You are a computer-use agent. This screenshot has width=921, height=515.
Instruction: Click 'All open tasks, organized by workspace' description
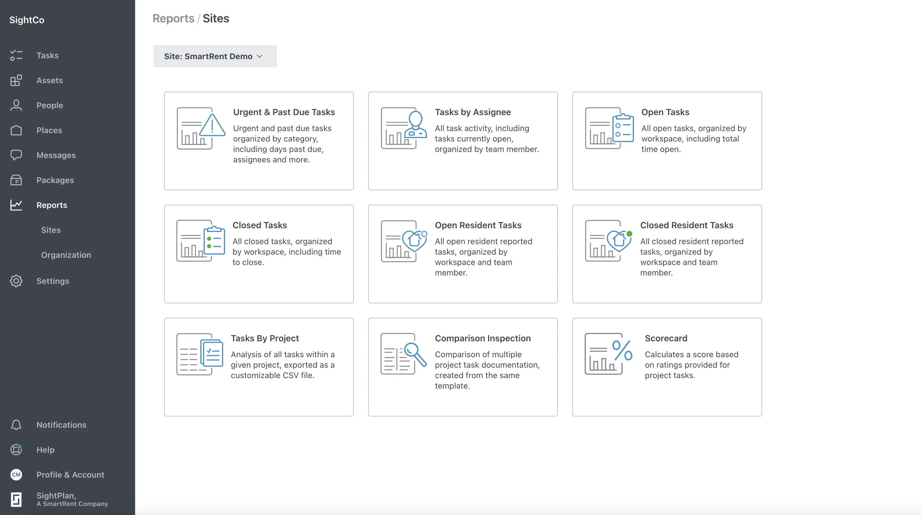(x=694, y=139)
